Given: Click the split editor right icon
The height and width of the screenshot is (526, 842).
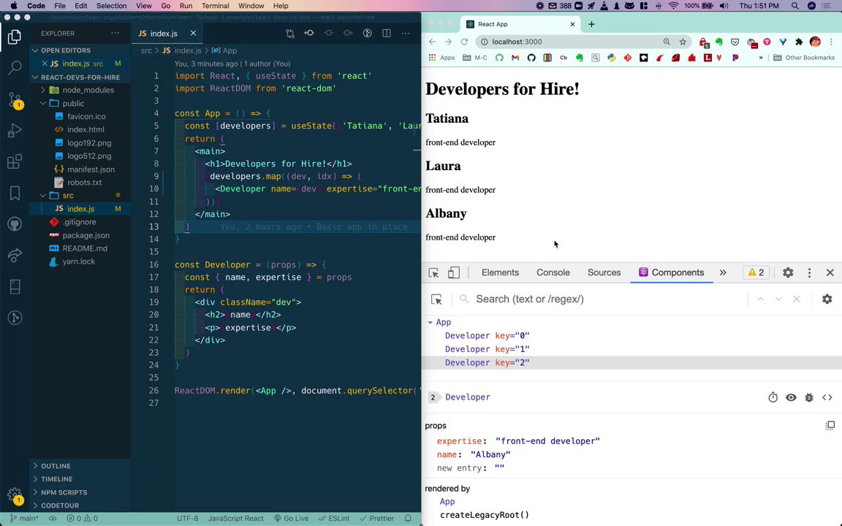Looking at the screenshot, I should (x=386, y=34).
